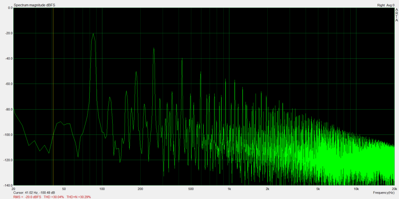Click the 'Frequency(Hz)' axis label

(x=383, y=193)
